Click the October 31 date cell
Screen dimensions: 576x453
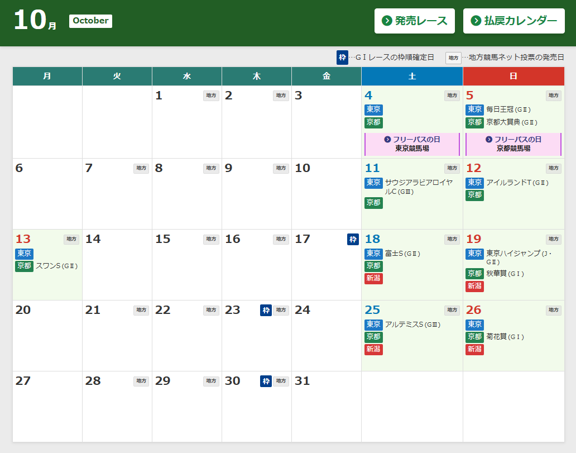tap(326, 406)
